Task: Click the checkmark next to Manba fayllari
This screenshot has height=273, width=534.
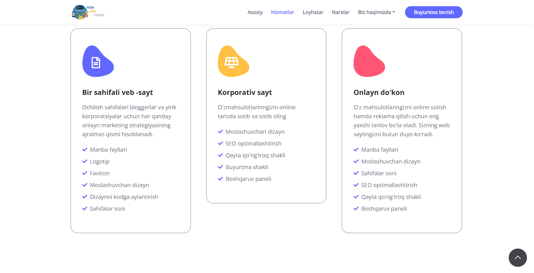Action: [85, 149]
